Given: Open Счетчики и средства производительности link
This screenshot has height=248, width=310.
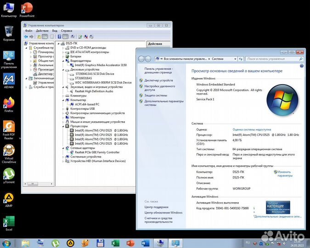Looking at the screenshot, I should [158, 220].
